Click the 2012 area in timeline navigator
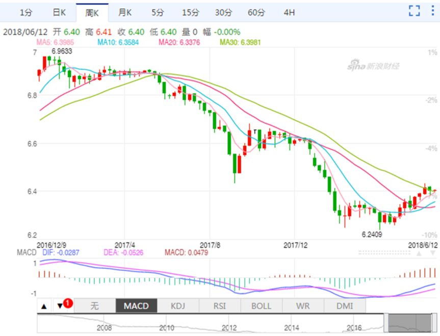Screen dimensions: 440x336 coord(229,326)
